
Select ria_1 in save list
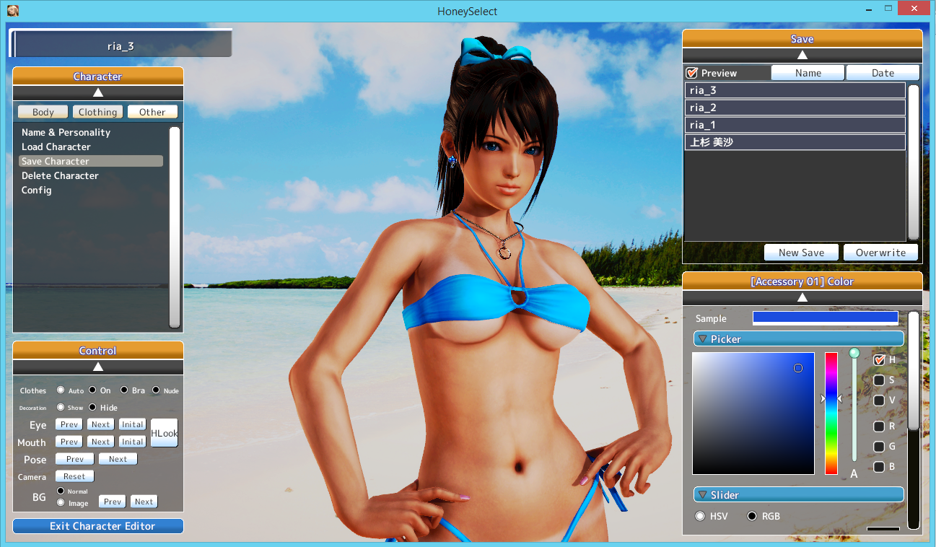795,125
